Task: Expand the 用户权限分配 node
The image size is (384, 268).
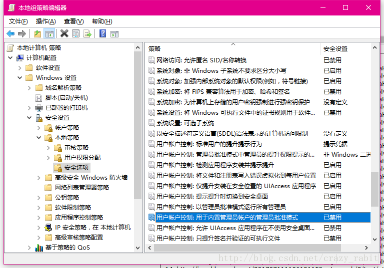Action: [48, 158]
